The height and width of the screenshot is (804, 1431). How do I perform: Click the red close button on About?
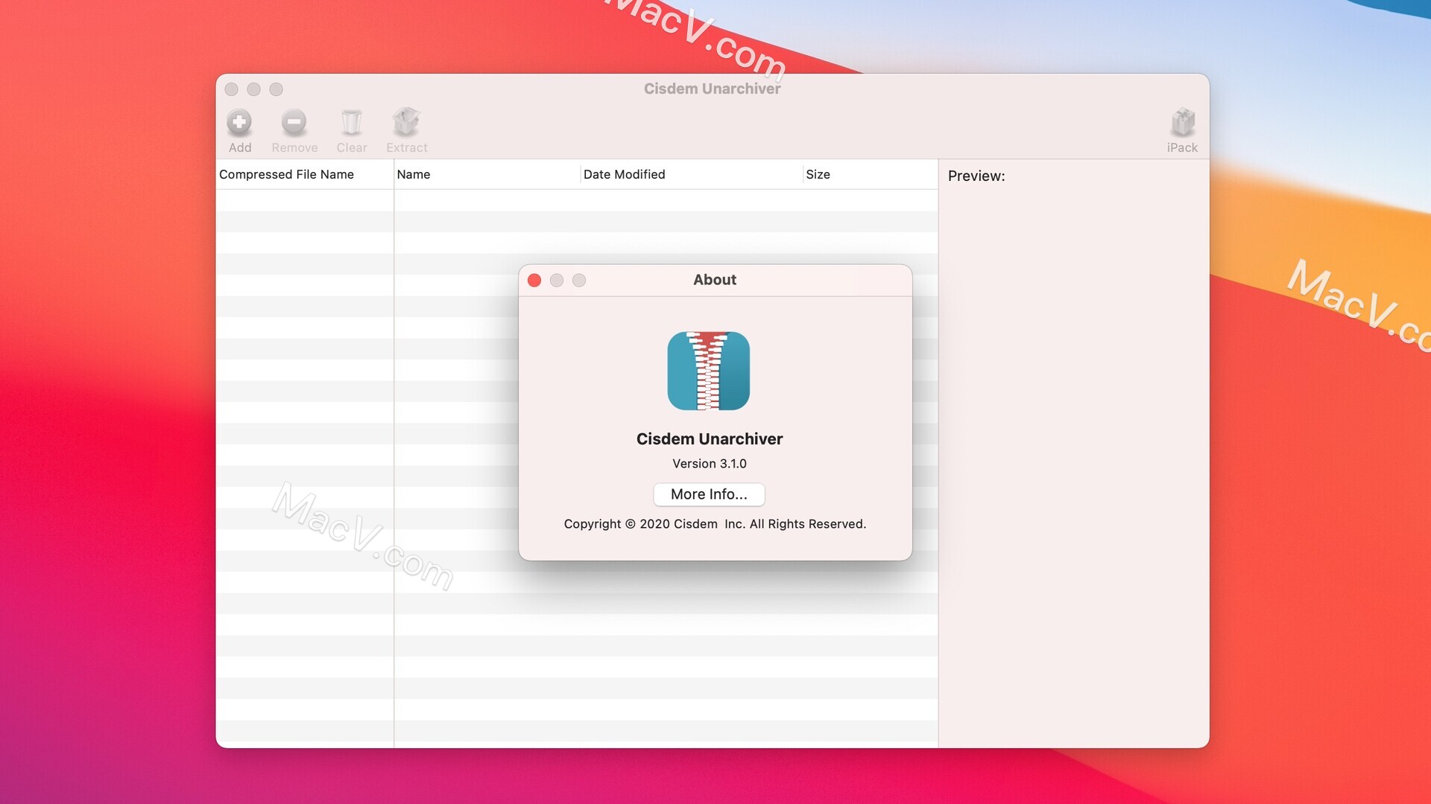(534, 280)
